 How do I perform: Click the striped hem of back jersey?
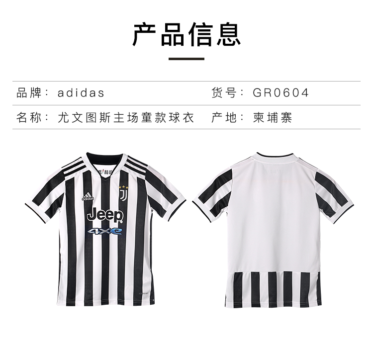tap(273, 289)
